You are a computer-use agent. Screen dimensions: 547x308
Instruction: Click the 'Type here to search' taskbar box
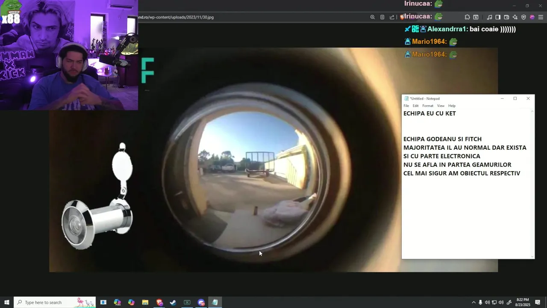pyautogui.click(x=55, y=302)
